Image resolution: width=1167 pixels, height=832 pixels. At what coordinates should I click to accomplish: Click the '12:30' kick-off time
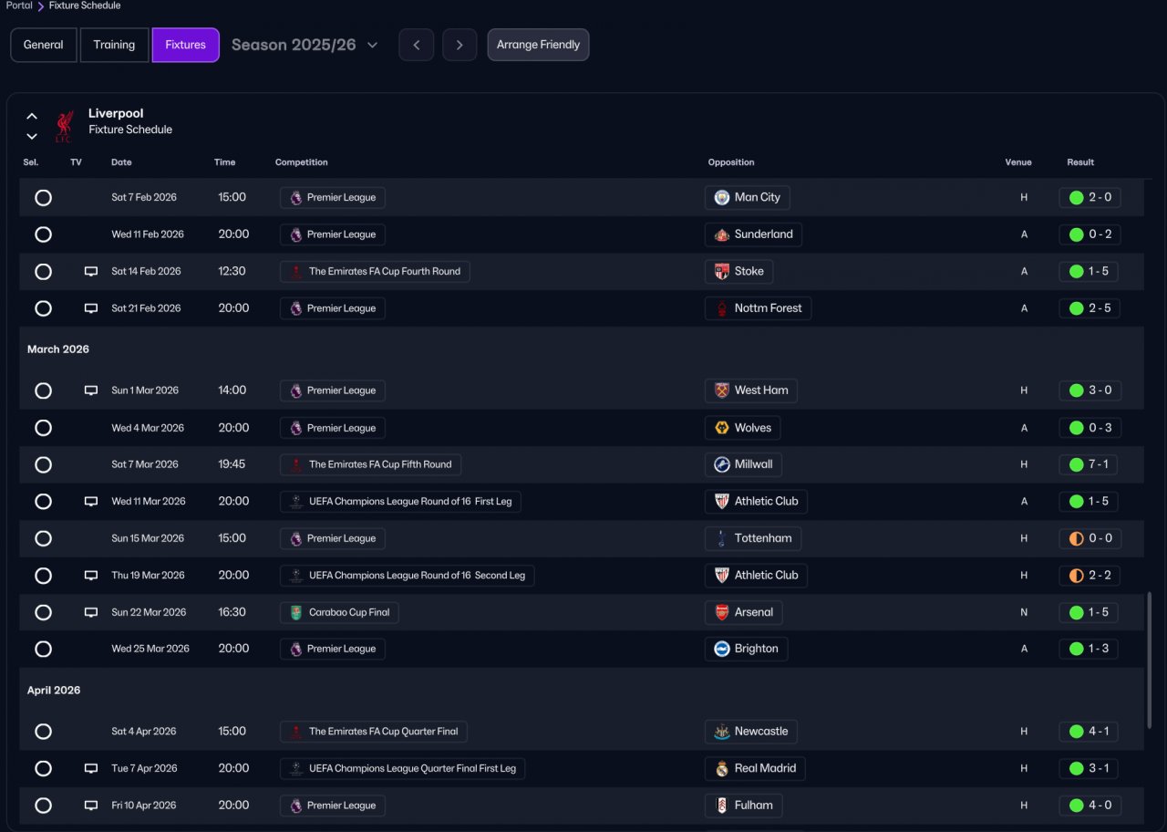coord(232,271)
